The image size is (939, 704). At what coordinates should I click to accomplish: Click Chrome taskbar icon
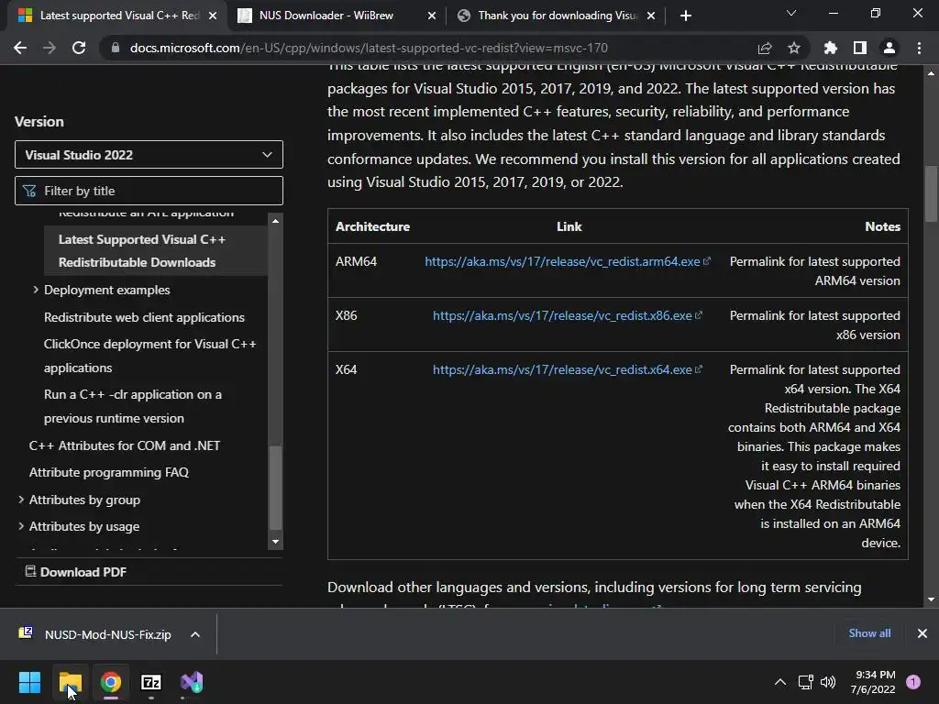tap(110, 682)
